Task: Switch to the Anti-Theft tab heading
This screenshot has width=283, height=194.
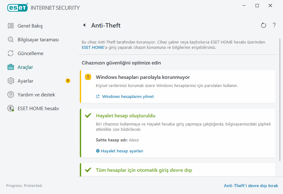Action: [x=106, y=25]
